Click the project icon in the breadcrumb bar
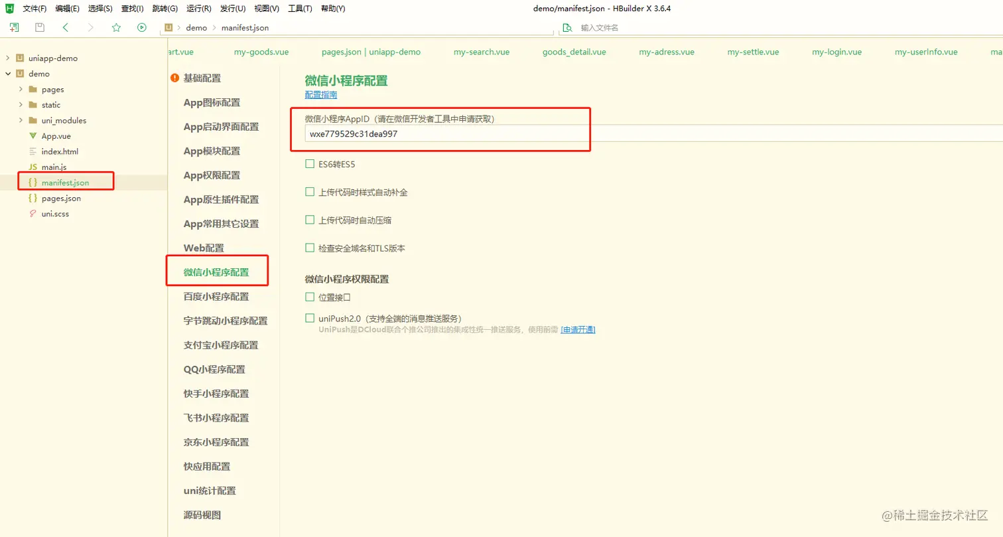 click(168, 27)
